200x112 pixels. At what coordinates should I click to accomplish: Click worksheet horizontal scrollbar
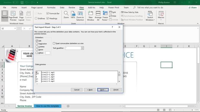pos(157,106)
